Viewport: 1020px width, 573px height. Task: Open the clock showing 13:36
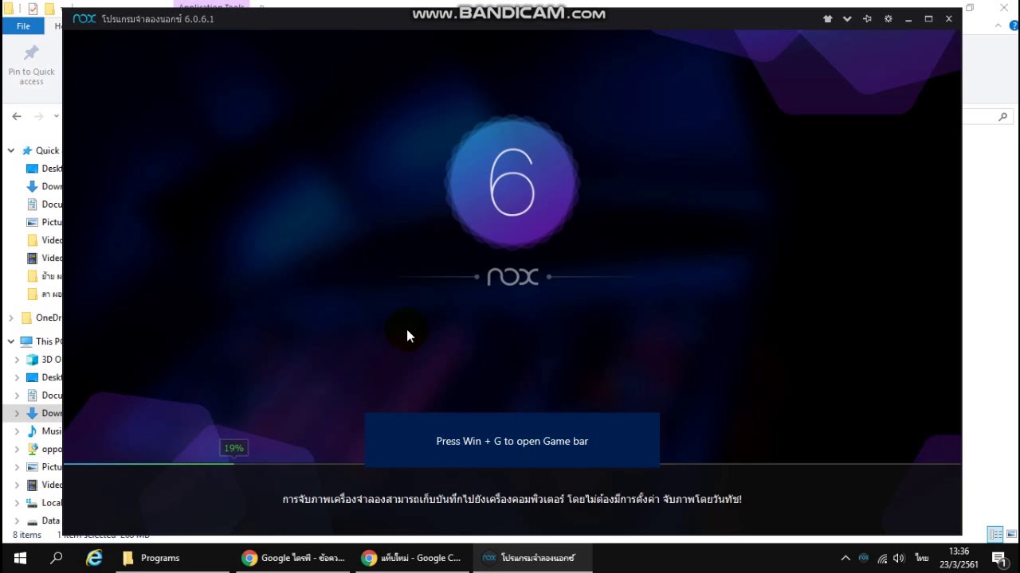point(959,558)
